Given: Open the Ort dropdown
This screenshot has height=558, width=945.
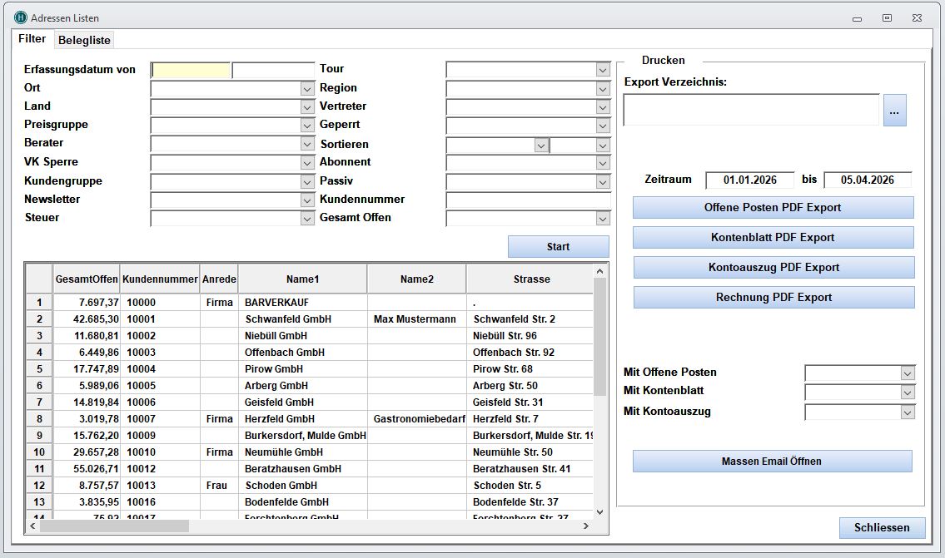Looking at the screenshot, I should tap(306, 88).
